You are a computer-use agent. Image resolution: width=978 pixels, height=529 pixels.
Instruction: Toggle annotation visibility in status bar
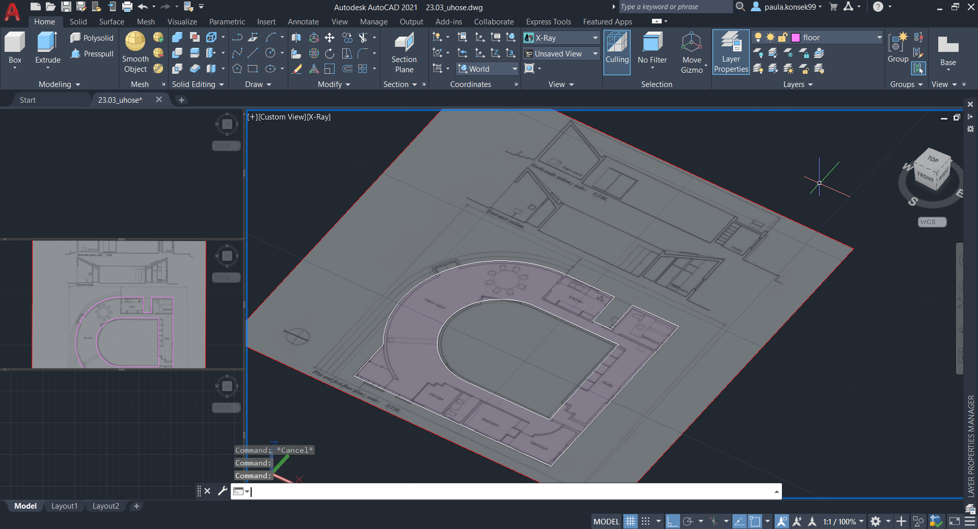click(781, 521)
